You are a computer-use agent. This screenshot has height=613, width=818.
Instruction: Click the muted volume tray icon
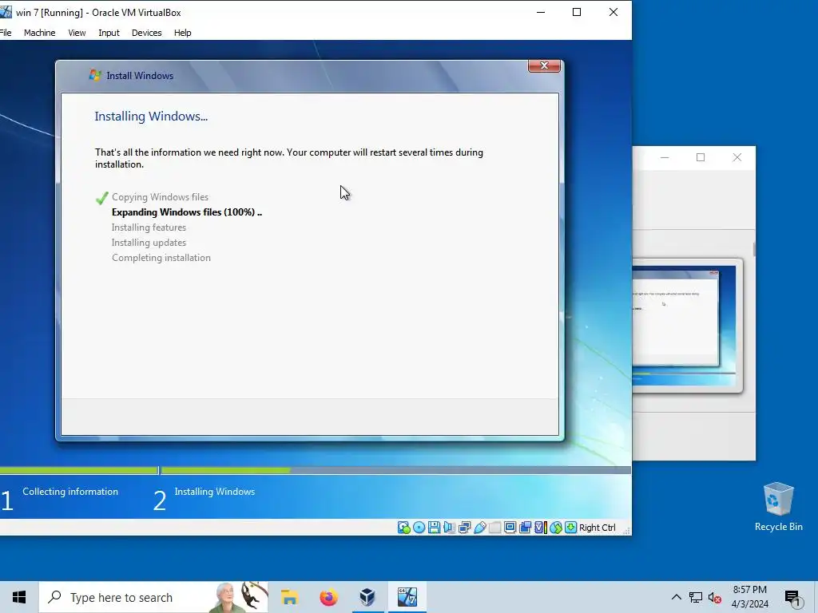[715, 597]
